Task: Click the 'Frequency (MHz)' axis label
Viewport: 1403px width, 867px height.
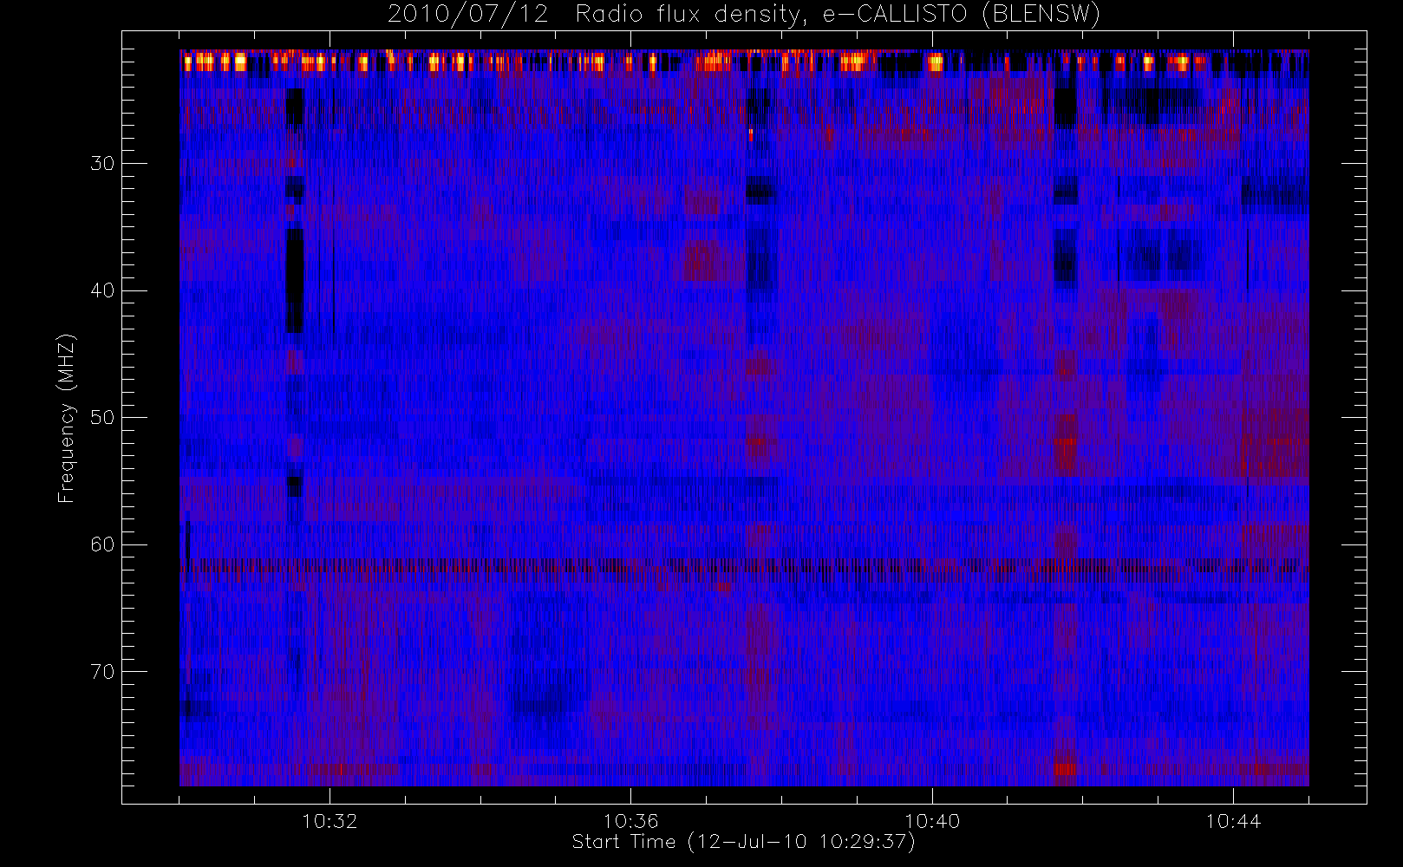Action: click(67, 418)
